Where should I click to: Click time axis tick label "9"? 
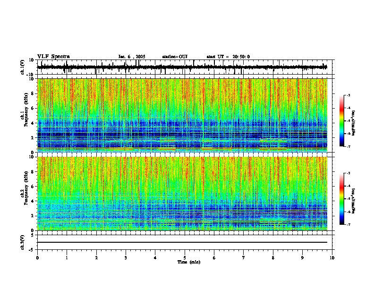(x=302, y=258)
